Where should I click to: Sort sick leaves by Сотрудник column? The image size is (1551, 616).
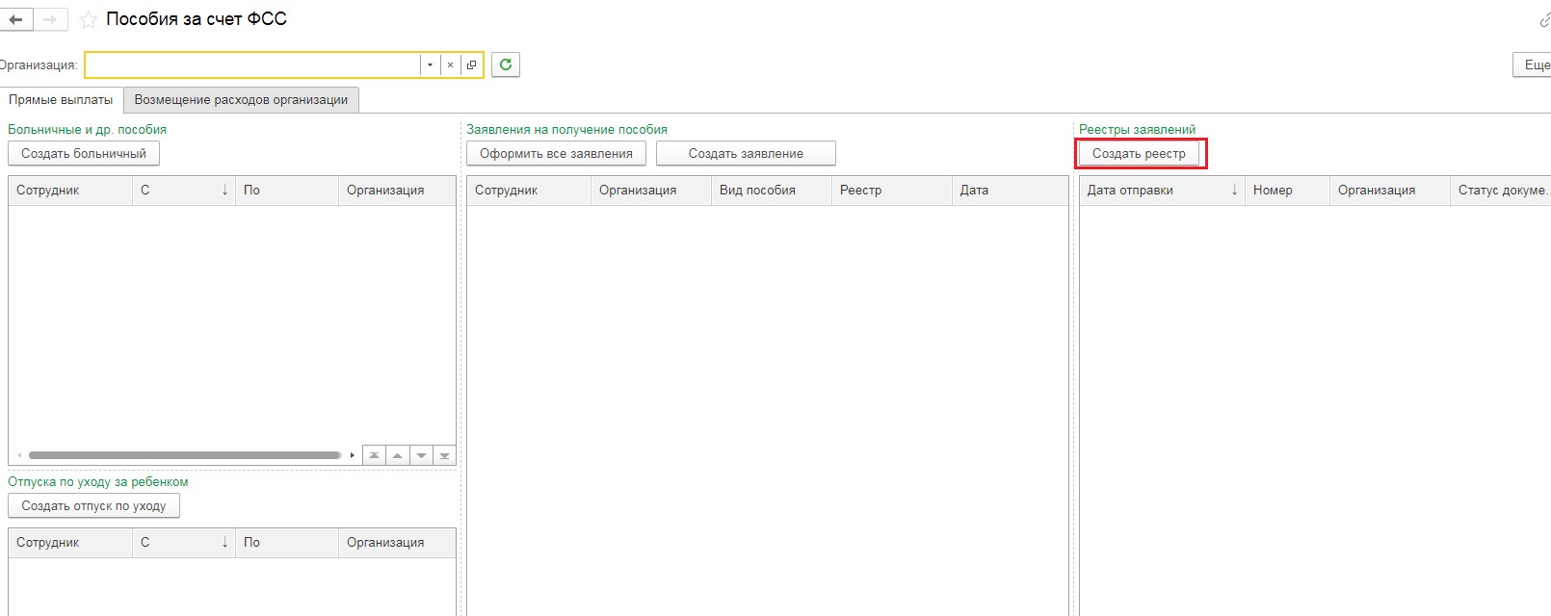(70, 191)
